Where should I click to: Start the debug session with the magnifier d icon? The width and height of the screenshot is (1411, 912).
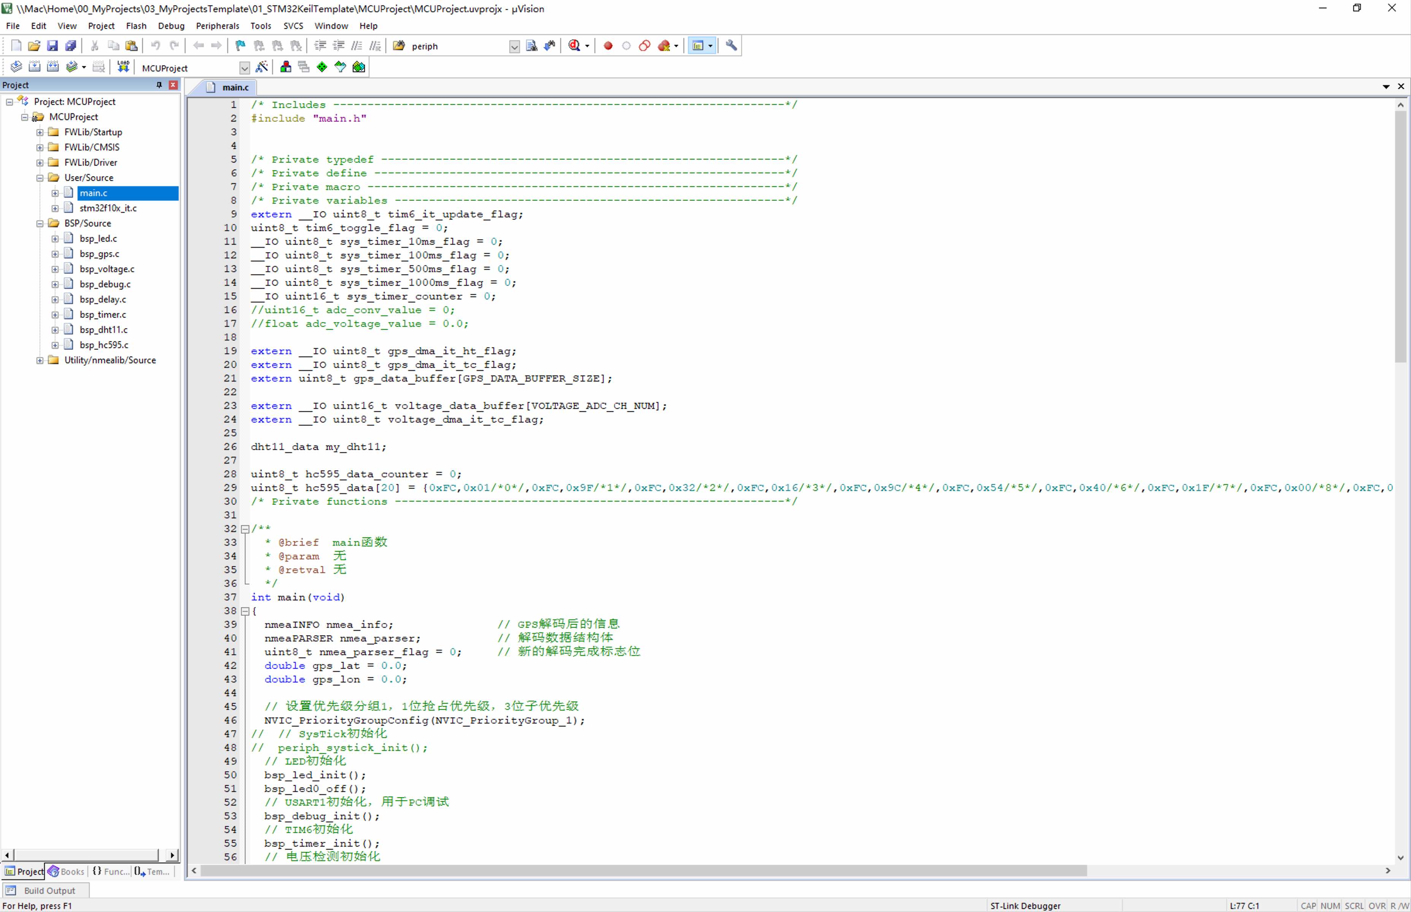point(574,46)
